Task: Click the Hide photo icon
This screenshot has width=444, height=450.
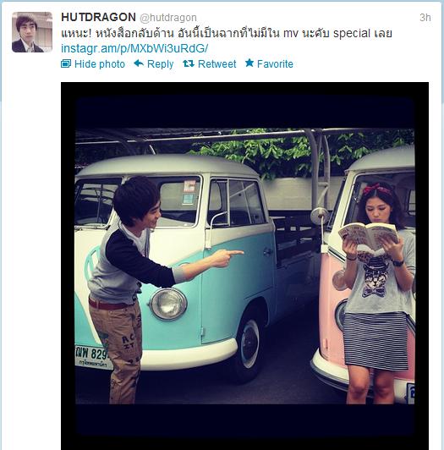Action: (x=66, y=63)
